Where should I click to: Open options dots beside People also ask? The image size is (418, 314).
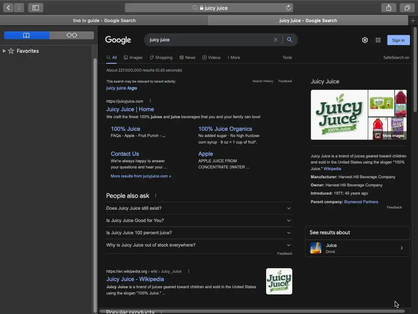point(156,196)
